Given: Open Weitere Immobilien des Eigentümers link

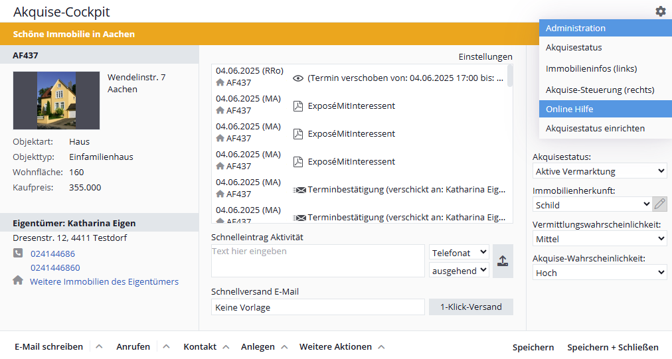Looking at the screenshot, I should click(104, 281).
